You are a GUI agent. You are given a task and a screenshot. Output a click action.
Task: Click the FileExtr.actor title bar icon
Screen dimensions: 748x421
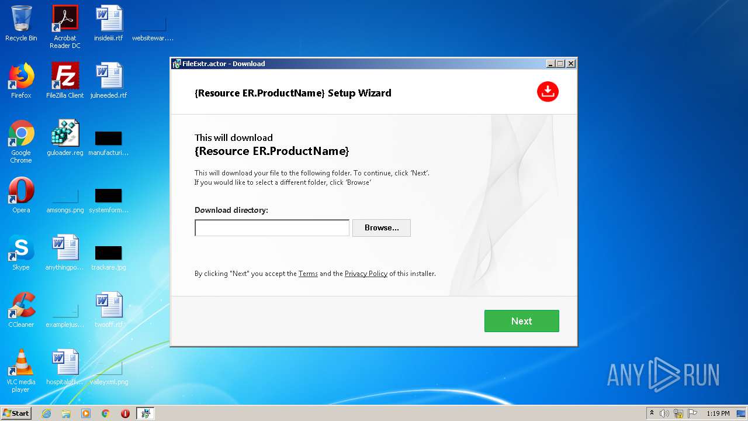(176, 64)
